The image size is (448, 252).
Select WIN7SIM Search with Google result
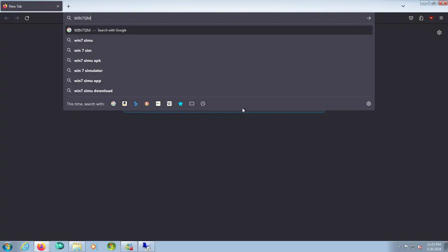pos(219,30)
